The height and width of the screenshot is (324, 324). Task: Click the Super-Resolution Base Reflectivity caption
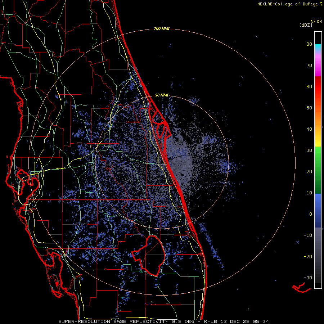[x=164, y=321]
